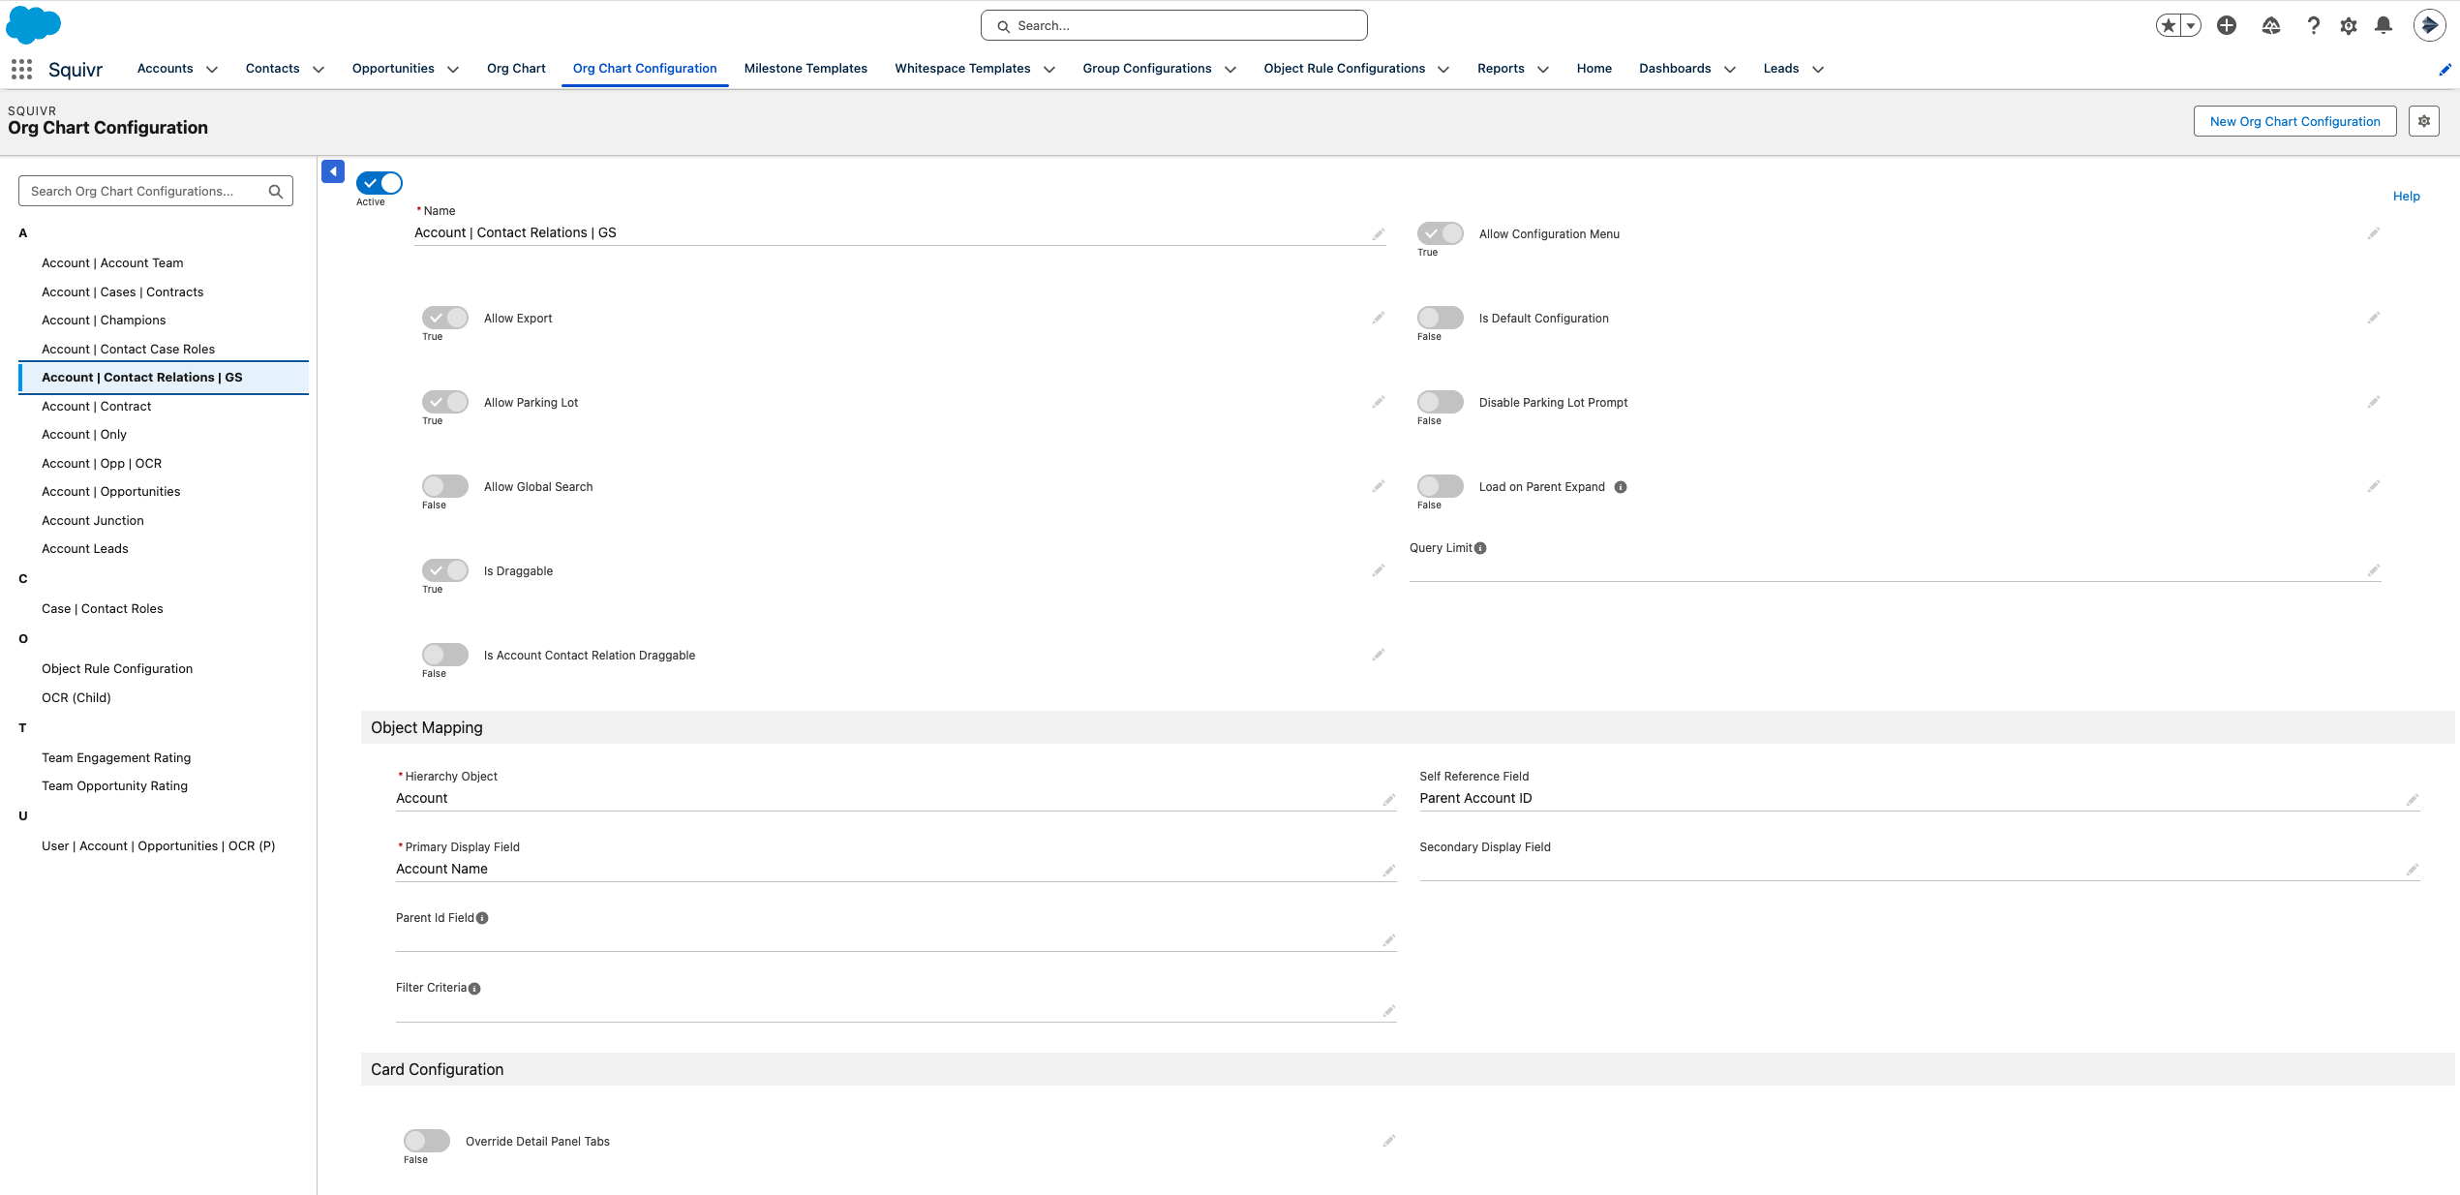Click the Help question mark icon
The image size is (2460, 1195).
tap(2314, 25)
